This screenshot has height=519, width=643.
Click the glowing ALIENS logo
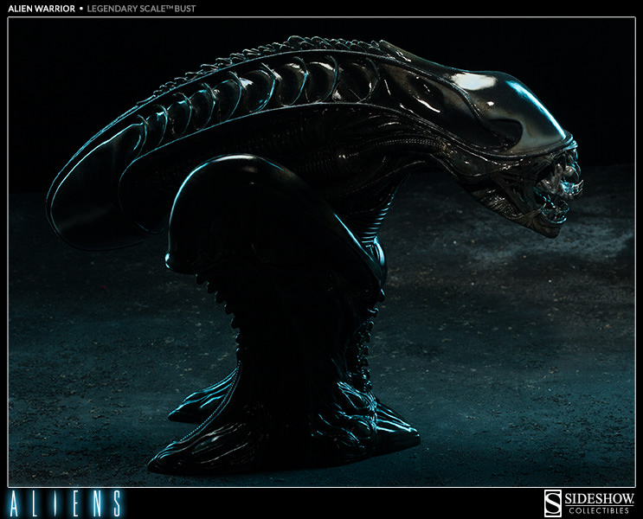(x=64, y=503)
